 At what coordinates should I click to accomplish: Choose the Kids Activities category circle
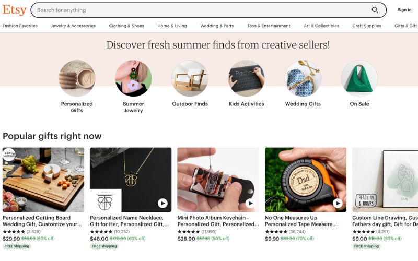point(246,78)
